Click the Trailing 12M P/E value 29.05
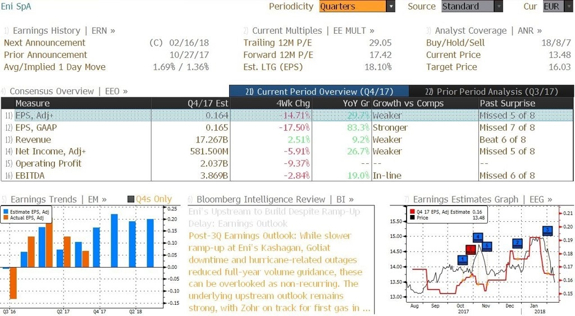This screenshot has width=575, height=316. [380, 43]
